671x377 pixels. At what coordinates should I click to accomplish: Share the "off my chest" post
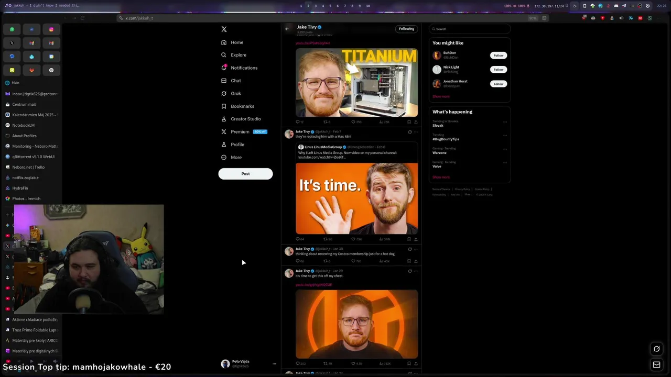(416, 363)
